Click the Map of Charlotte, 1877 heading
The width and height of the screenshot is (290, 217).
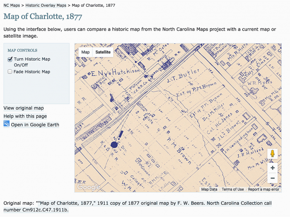(x=43, y=16)
